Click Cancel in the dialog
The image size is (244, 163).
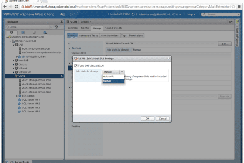(163, 119)
